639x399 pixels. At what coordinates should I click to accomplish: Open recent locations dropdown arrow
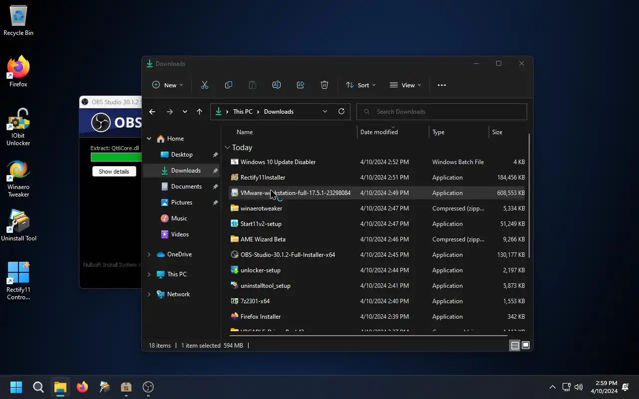click(x=185, y=112)
